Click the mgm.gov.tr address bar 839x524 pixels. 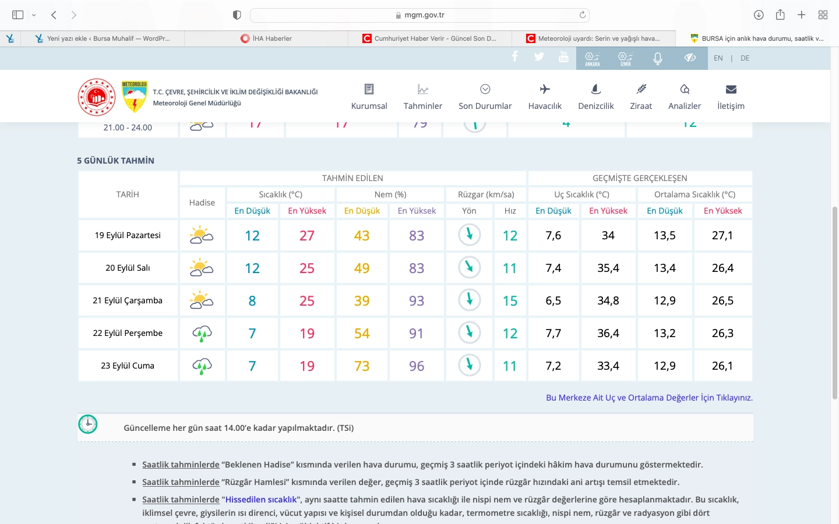point(419,15)
